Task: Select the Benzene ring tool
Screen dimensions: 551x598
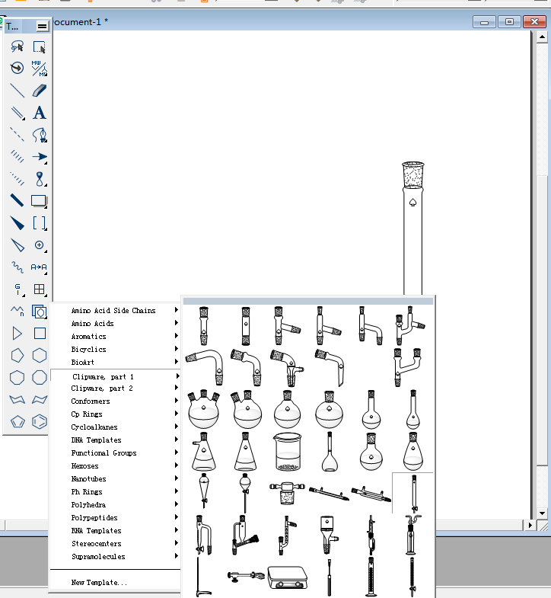Action: [40, 421]
